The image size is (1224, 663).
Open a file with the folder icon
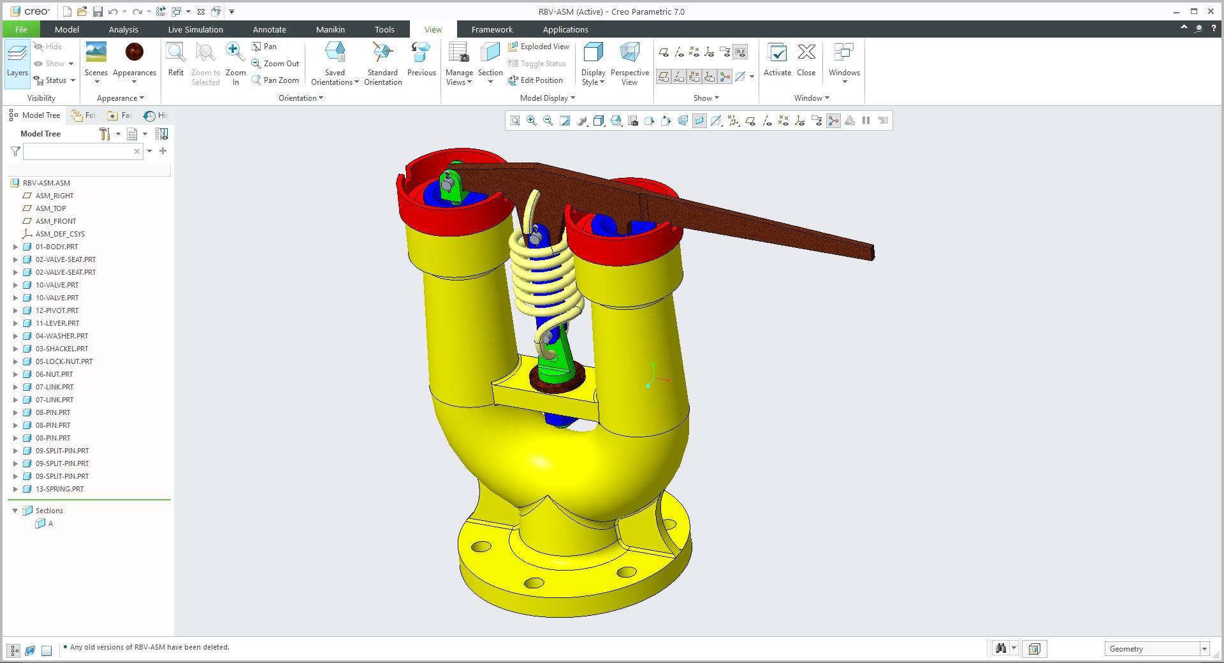click(82, 11)
